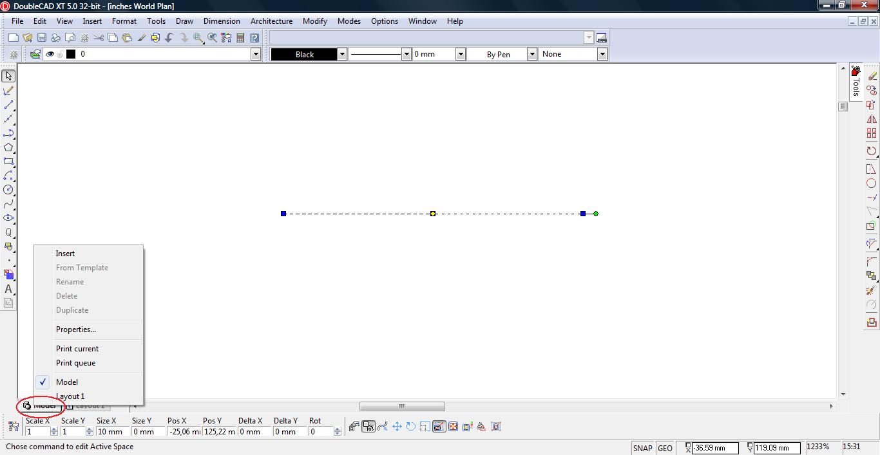Click the Undo arrow icon
880x455 pixels.
(169, 38)
